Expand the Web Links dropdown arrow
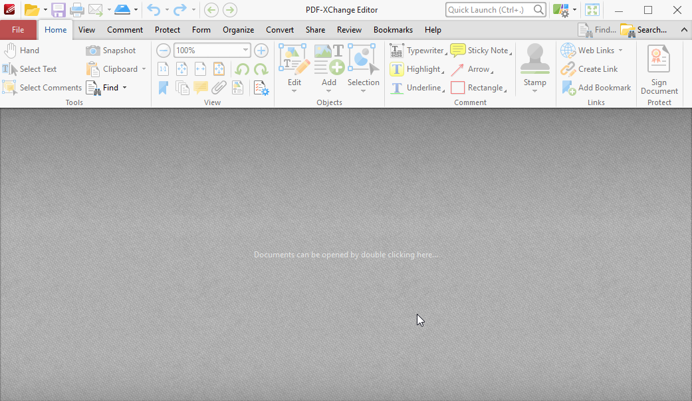692x401 pixels. pyautogui.click(x=620, y=51)
